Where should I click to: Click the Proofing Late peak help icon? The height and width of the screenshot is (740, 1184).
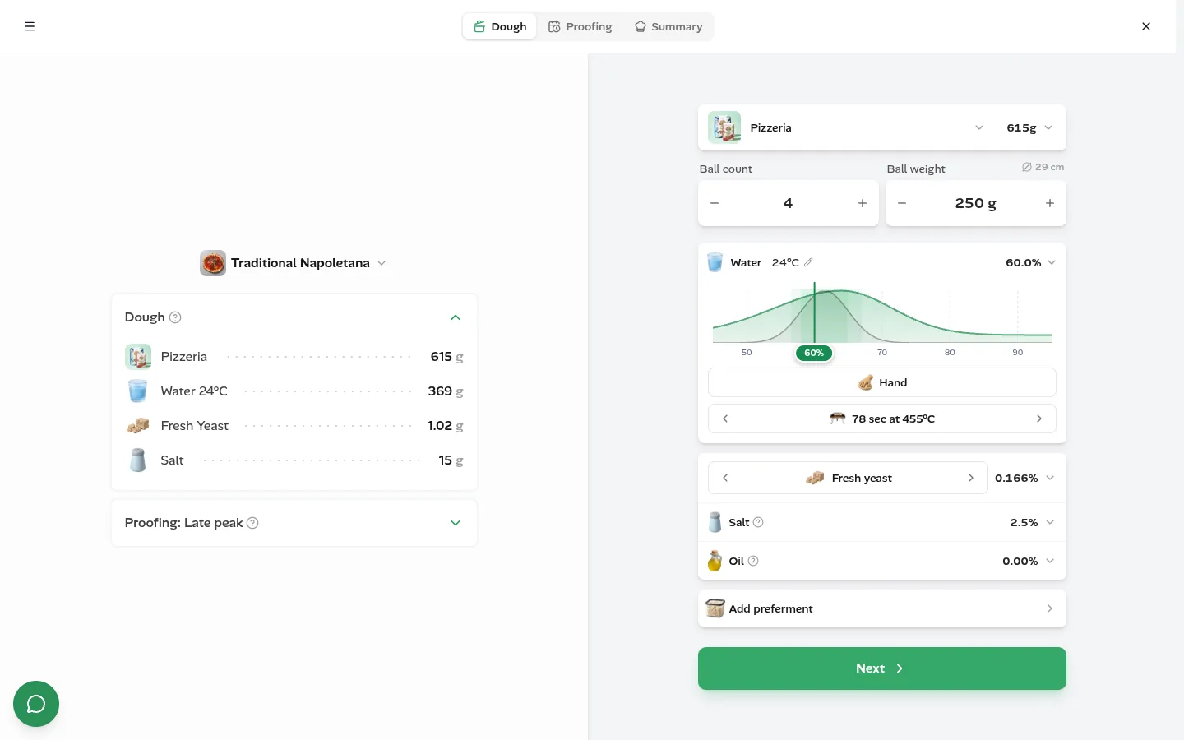tap(252, 523)
